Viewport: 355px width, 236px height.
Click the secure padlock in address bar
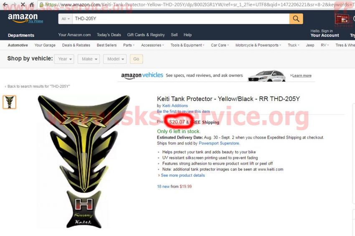pos(41,5)
